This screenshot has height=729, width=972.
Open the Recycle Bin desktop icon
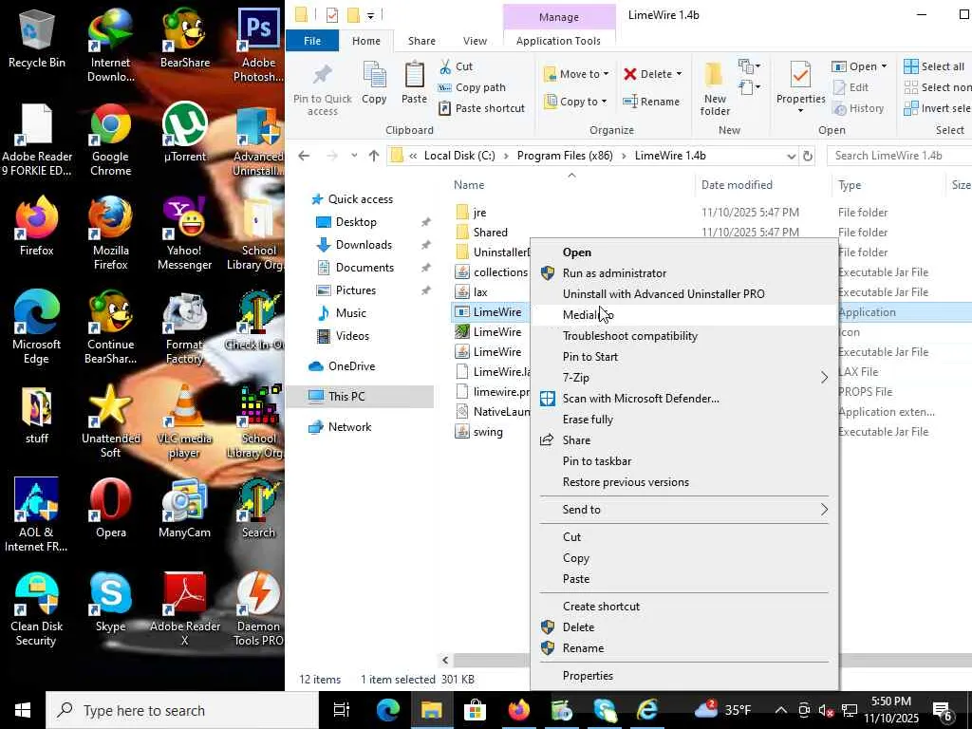pyautogui.click(x=37, y=38)
